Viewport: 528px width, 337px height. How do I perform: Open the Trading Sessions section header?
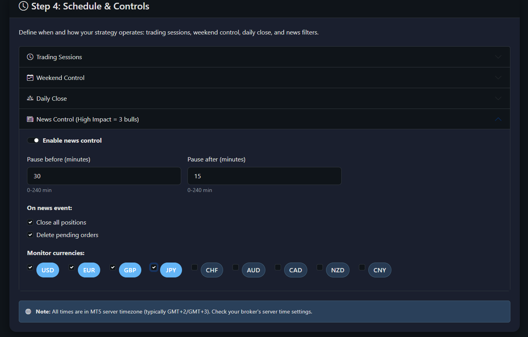click(x=265, y=57)
